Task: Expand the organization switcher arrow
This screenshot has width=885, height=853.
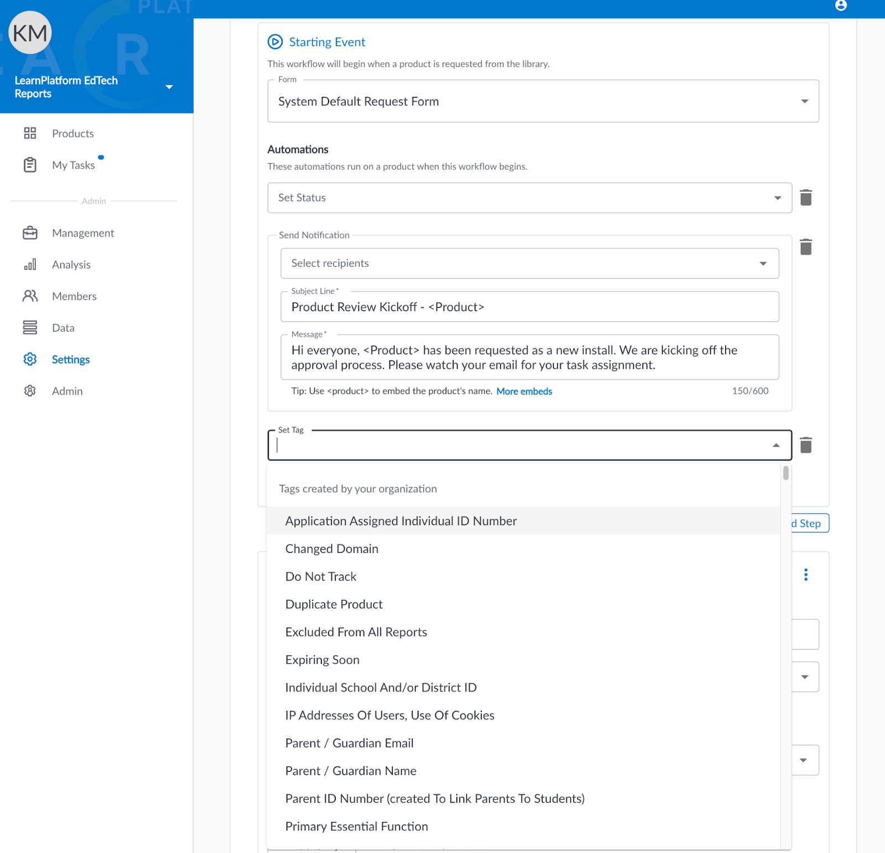Action: (x=169, y=87)
